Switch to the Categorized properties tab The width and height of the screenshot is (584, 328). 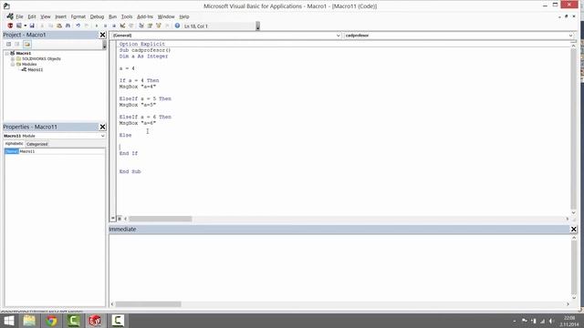[x=37, y=144]
